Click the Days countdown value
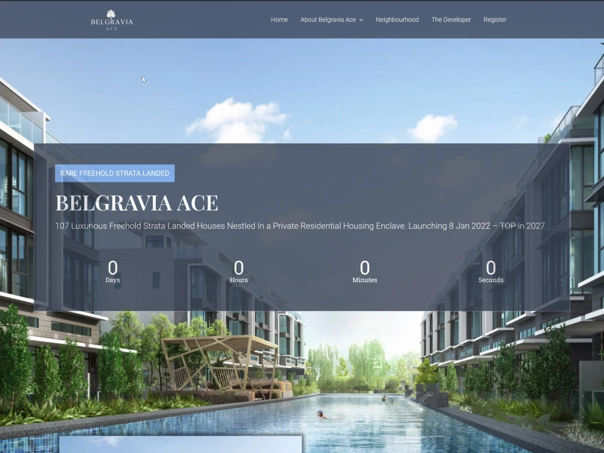Viewport: 604px width, 453px height. click(x=113, y=268)
